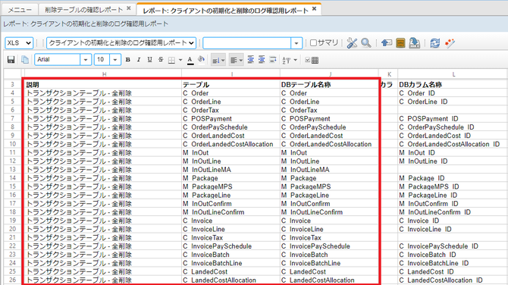Image resolution: width=508 pixels, height=285 pixels.
Task: Click the magic wand wizard icon
Action: coord(450,43)
